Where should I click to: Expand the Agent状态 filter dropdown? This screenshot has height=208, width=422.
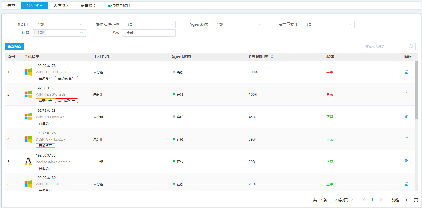click(238, 25)
